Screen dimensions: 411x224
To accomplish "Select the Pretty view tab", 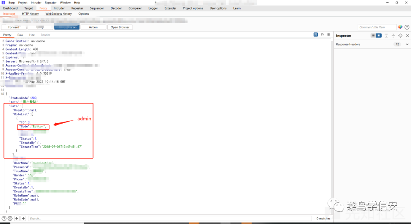I will point(7,35).
